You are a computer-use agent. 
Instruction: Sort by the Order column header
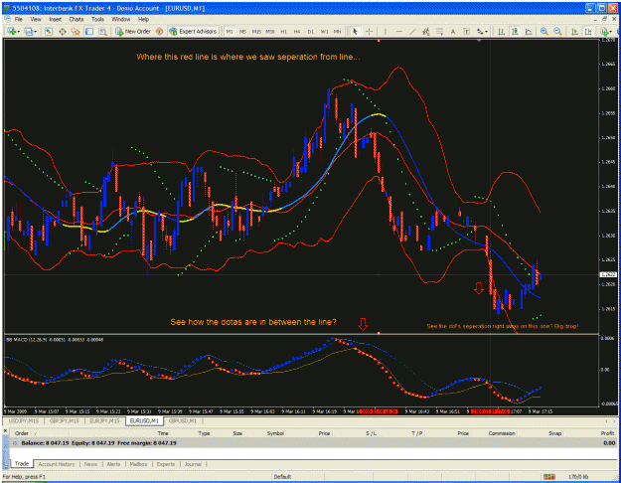point(22,433)
